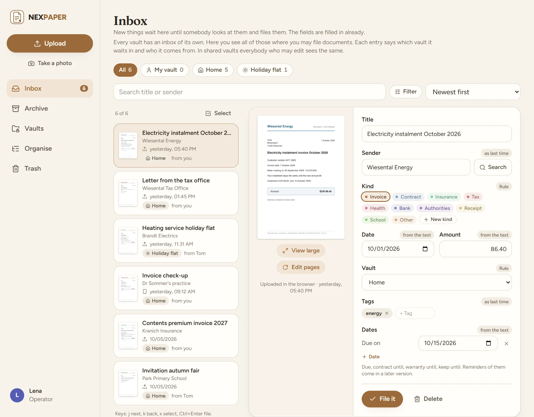
Task: Choose the Insurance kind chip
Action: coord(444,197)
